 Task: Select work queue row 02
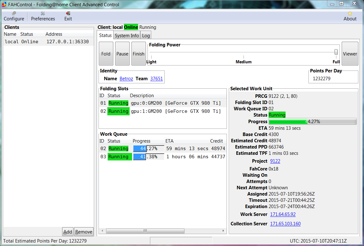(x=163, y=149)
